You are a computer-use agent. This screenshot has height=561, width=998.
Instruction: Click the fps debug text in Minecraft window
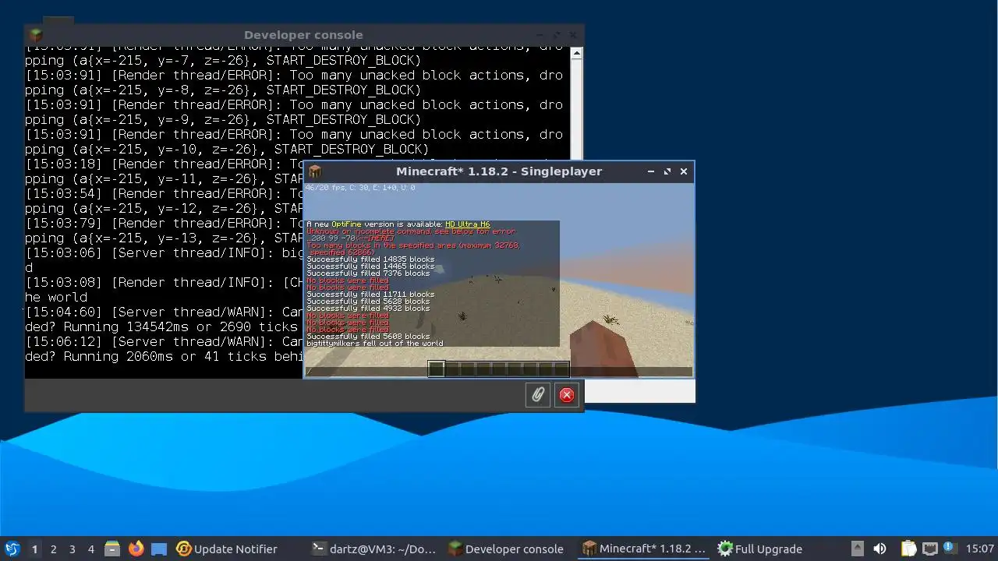click(x=360, y=188)
